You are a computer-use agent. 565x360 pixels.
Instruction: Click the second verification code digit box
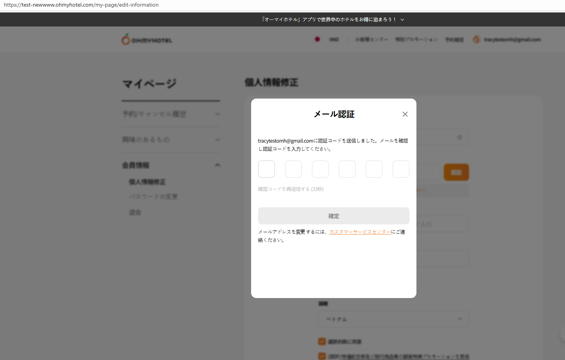pyautogui.click(x=293, y=169)
